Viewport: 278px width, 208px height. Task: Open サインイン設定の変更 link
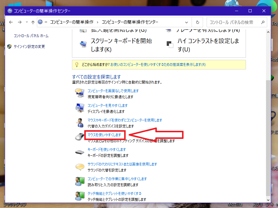coord(29,46)
